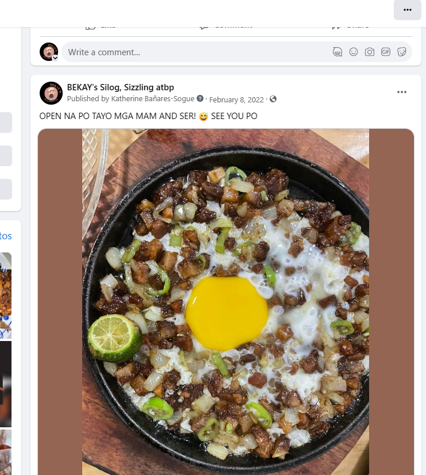Open the BEKAY's post three-dot options menu
This screenshot has height=475, width=426.
point(402,92)
